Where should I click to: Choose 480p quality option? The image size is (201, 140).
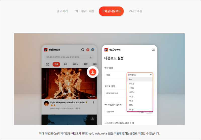coord(140,101)
